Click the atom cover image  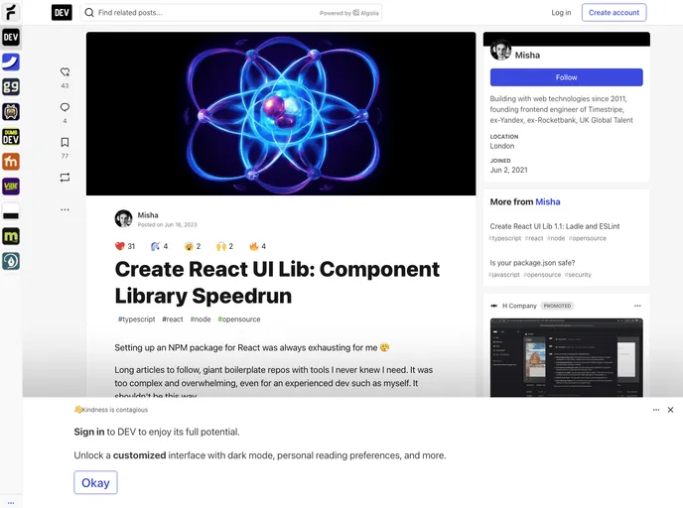(281, 114)
